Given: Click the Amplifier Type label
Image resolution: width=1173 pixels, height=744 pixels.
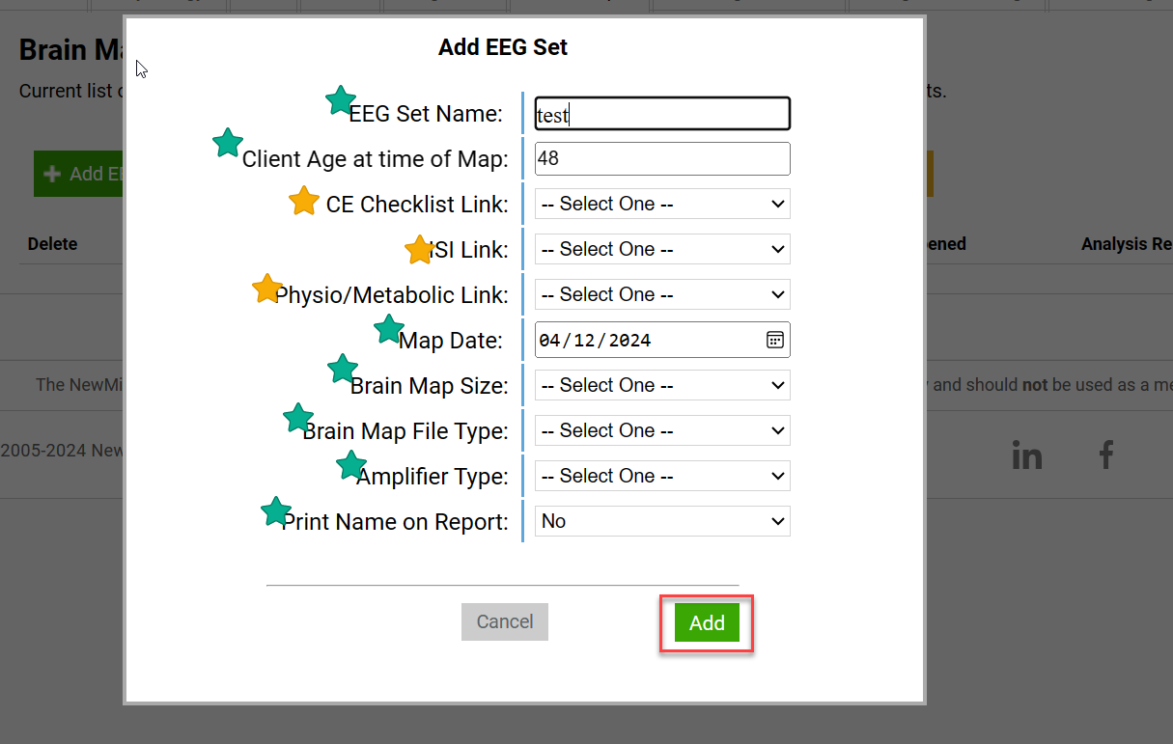Looking at the screenshot, I should pos(433,477).
